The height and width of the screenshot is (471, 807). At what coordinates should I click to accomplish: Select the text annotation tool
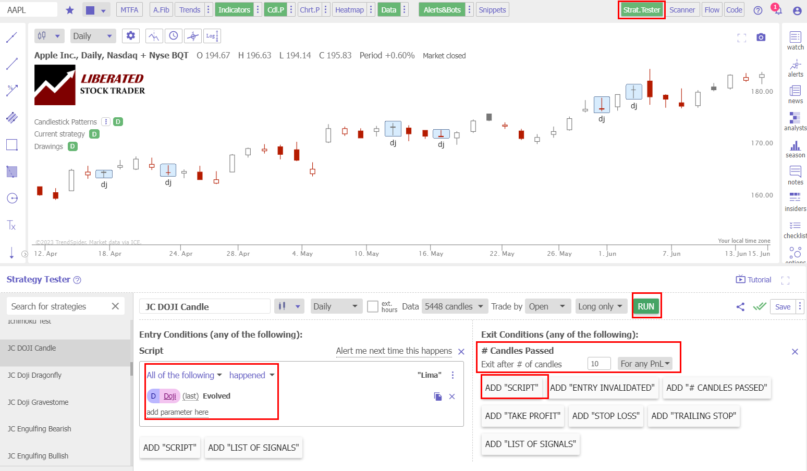pyautogui.click(x=11, y=225)
